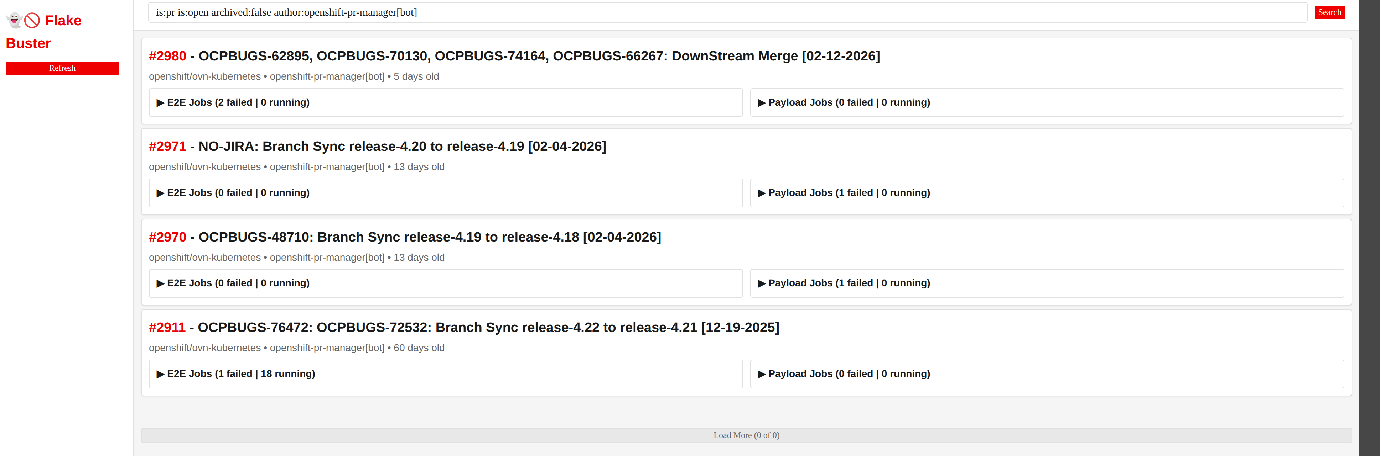Expand Payload Jobs with 1 failed for #2971
The width and height of the screenshot is (1380, 456).
pos(1046,193)
